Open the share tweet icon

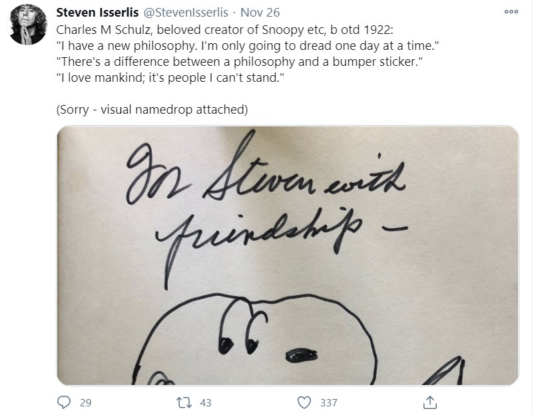click(430, 402)
